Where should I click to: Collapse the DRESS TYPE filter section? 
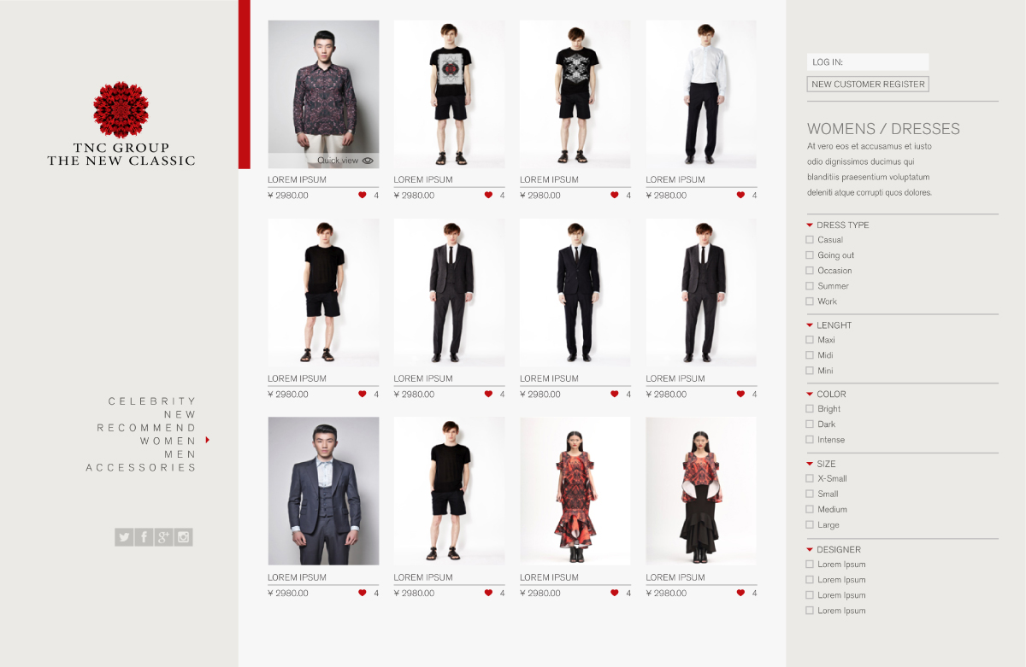[810, 225]
